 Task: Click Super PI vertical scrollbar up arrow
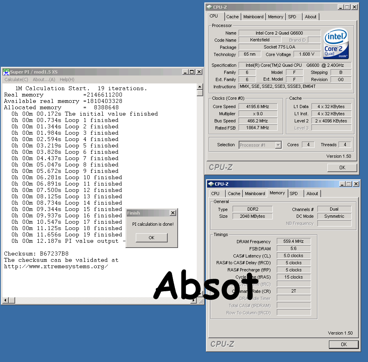200,87
